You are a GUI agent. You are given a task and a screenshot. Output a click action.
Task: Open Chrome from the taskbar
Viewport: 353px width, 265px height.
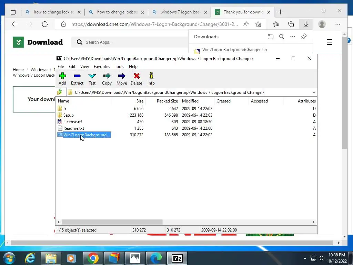coord(93,258)
